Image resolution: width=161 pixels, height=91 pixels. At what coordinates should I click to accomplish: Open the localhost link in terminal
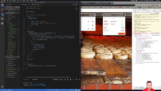pyautogui.click(x=37, y=84)
